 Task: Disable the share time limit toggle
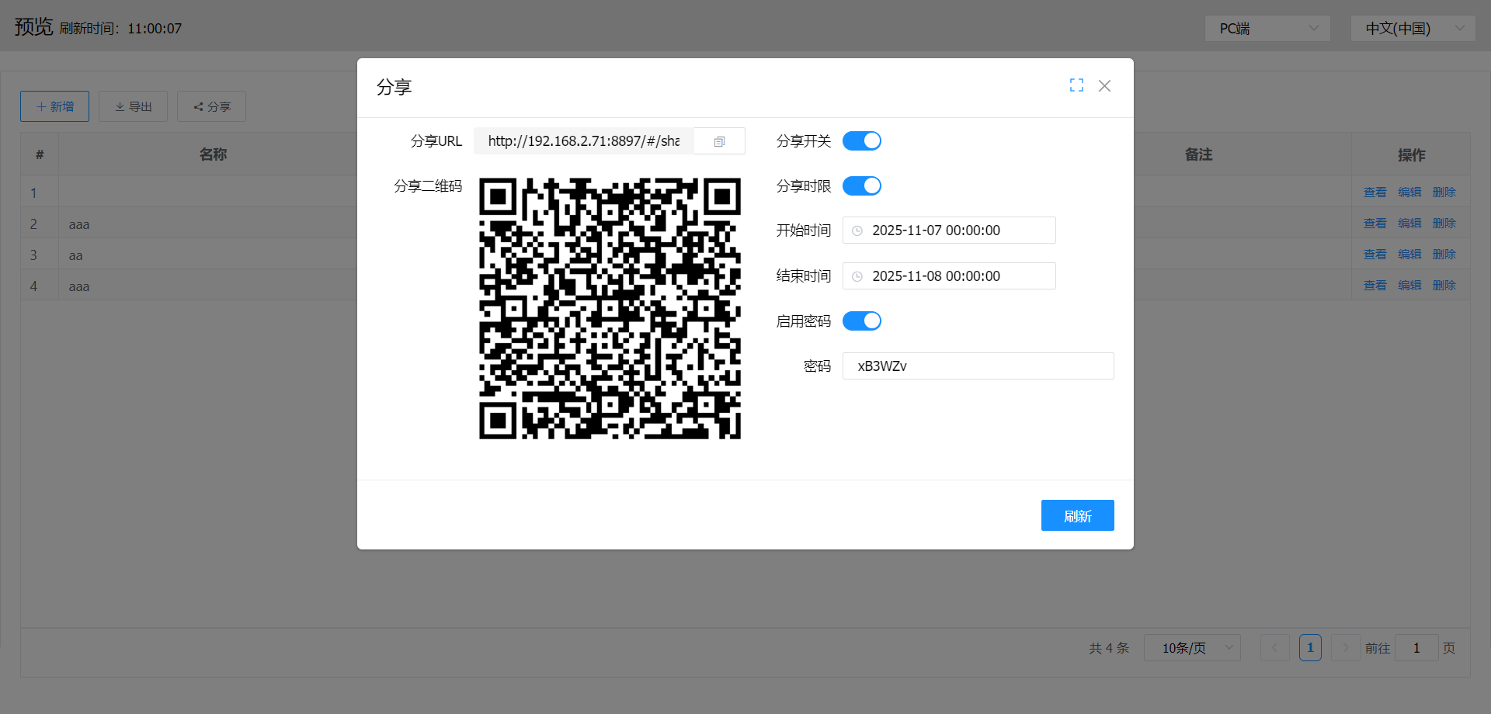click(x=862, y=186)
